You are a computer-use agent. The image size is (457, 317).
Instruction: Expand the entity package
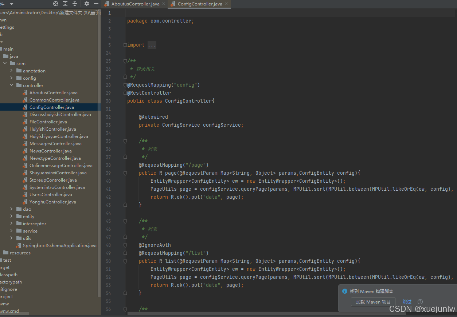point(11,216)
